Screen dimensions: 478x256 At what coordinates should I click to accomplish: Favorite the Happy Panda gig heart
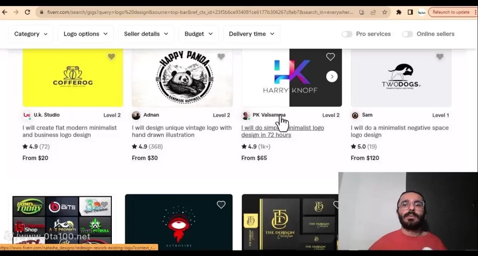pos(221,56)
